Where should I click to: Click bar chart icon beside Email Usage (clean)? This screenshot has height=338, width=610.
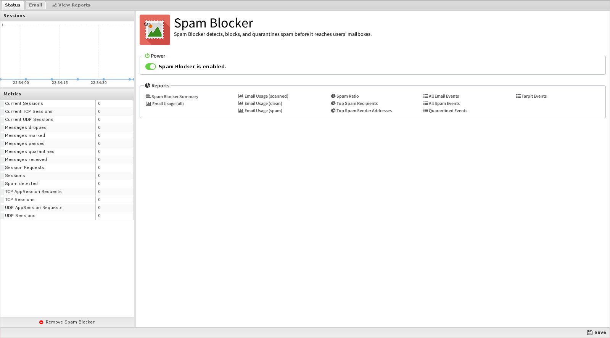click(x=241, y=103)
